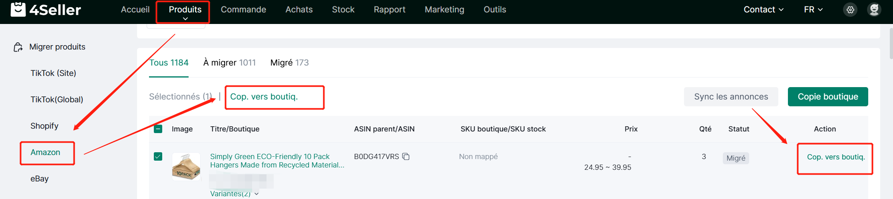Expand the Produits menu chevron

[185, 19]
